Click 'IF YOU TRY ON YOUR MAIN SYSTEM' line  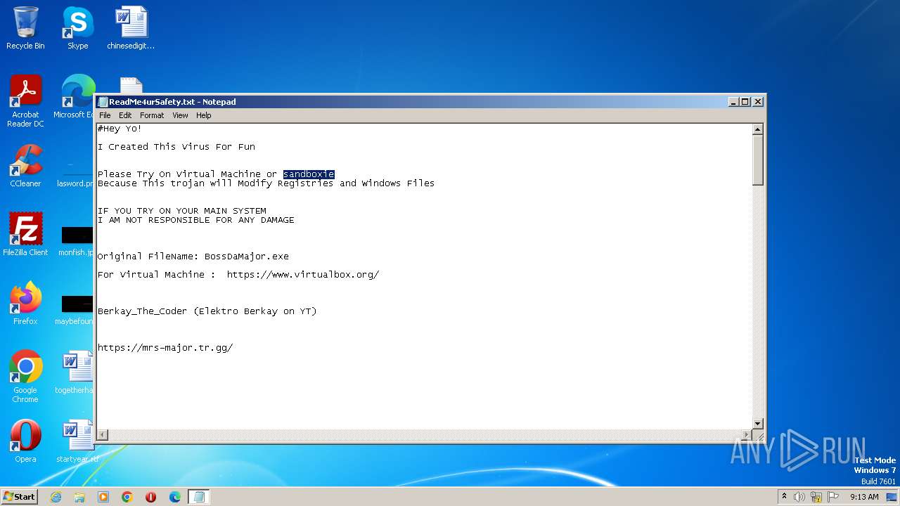(182, 211)
